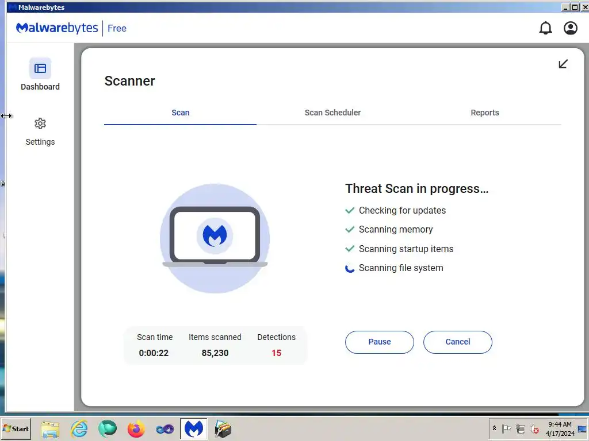This screenshot has height=441, width=589.
Task: Click the Show desktop button
Action: (x=583, y=428)
